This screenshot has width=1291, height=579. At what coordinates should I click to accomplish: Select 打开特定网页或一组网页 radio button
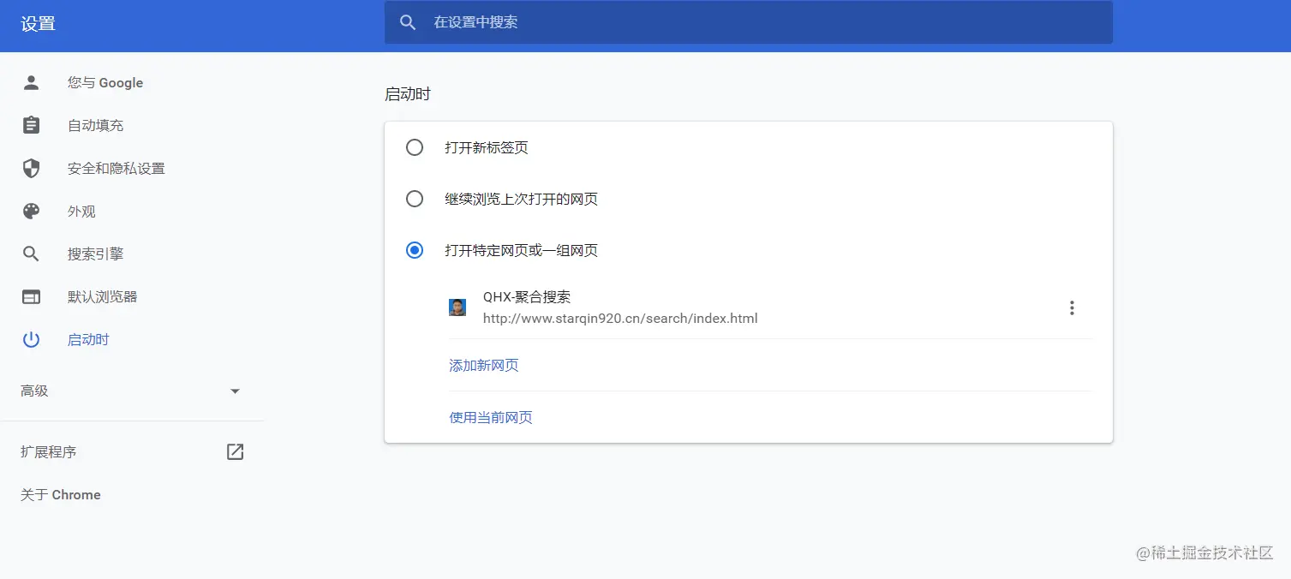tap(415, 250)
